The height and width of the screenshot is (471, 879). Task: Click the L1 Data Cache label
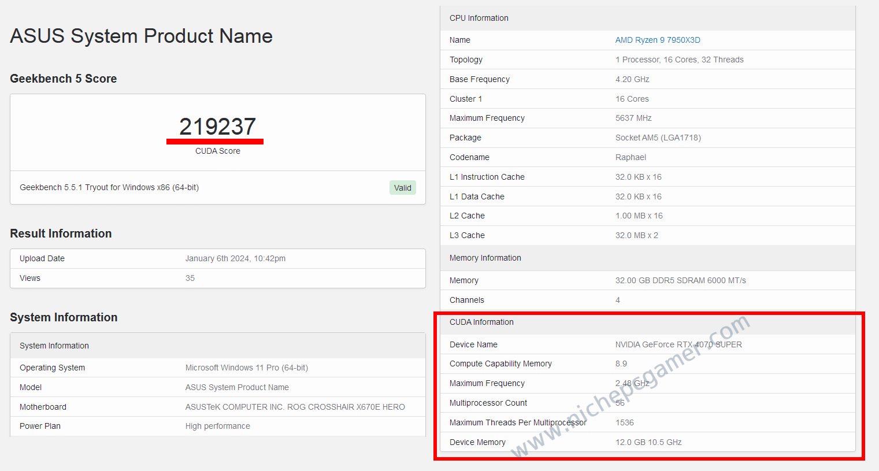pyautogui.click(x=477, y=196)
